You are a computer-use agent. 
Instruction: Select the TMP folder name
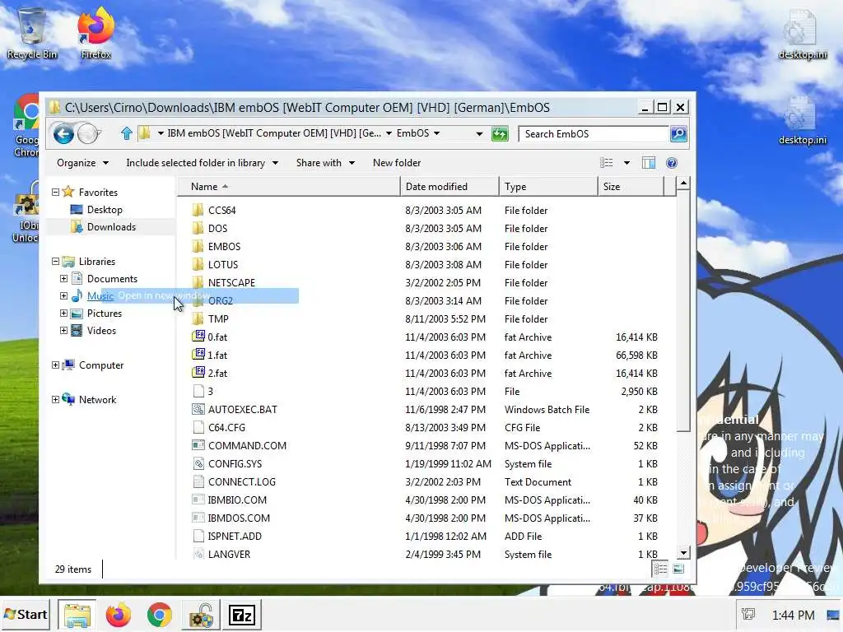[x=218, y=318]
